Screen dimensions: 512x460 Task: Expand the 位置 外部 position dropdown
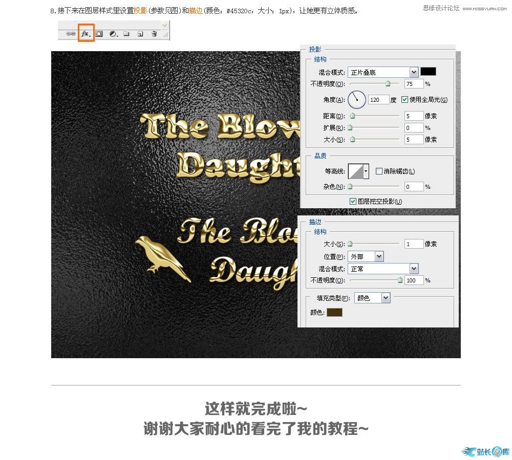coord(379,256)
